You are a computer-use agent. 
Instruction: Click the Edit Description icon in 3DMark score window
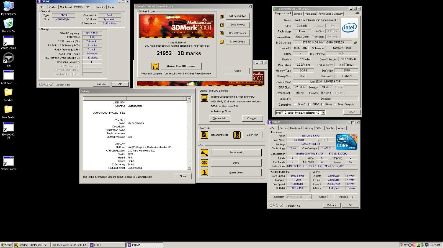[222, 17]
